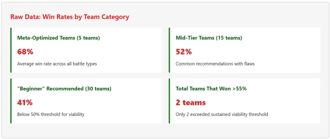The height and width of the screenshot is (139, 330).
Task: Click the '2 teams' value
Action: 190,103
